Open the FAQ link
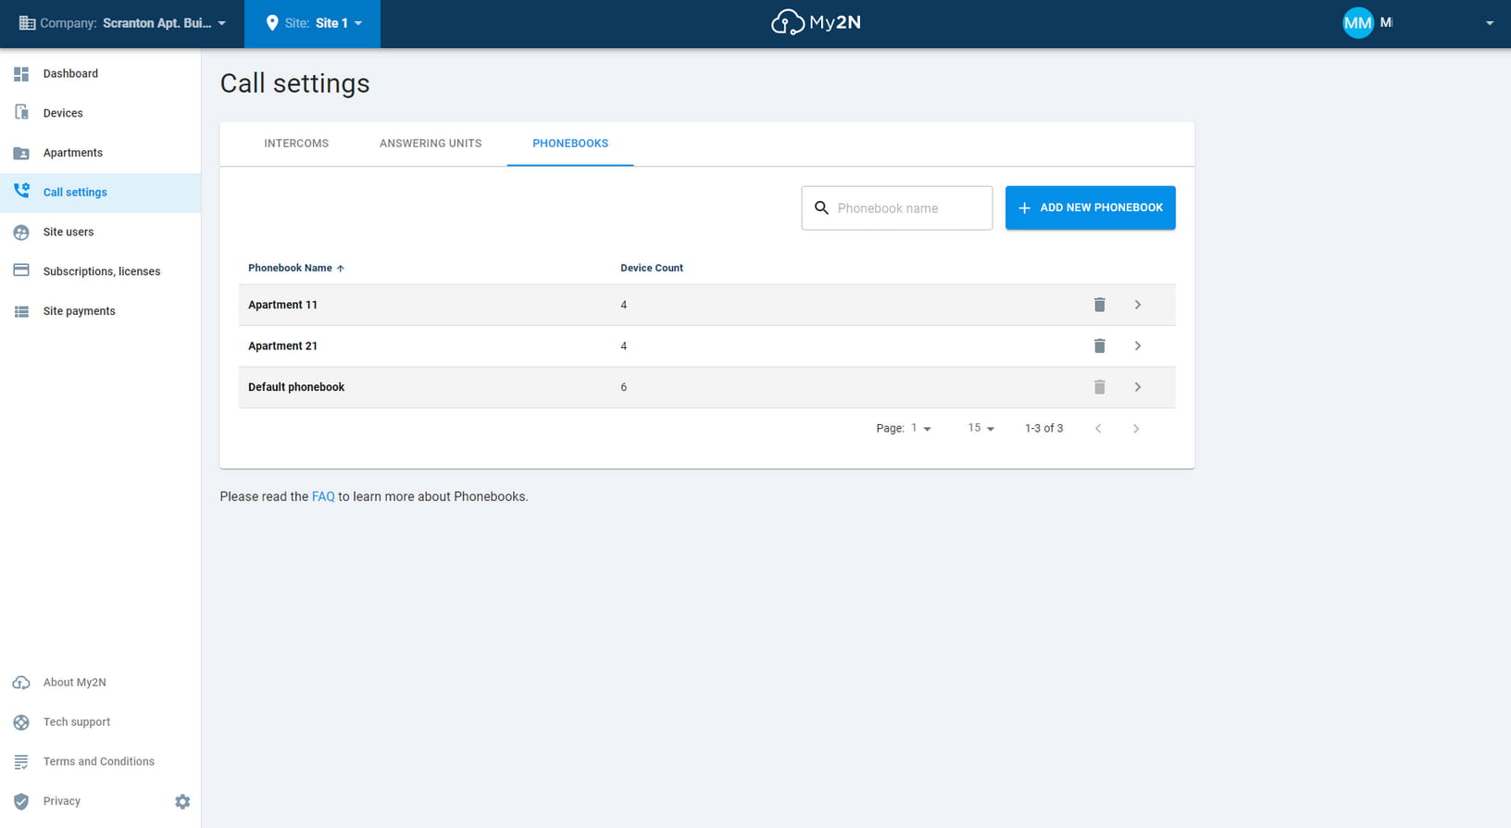Image resolution: width=1511 pixels, height=828 pixels. point(323,496)
